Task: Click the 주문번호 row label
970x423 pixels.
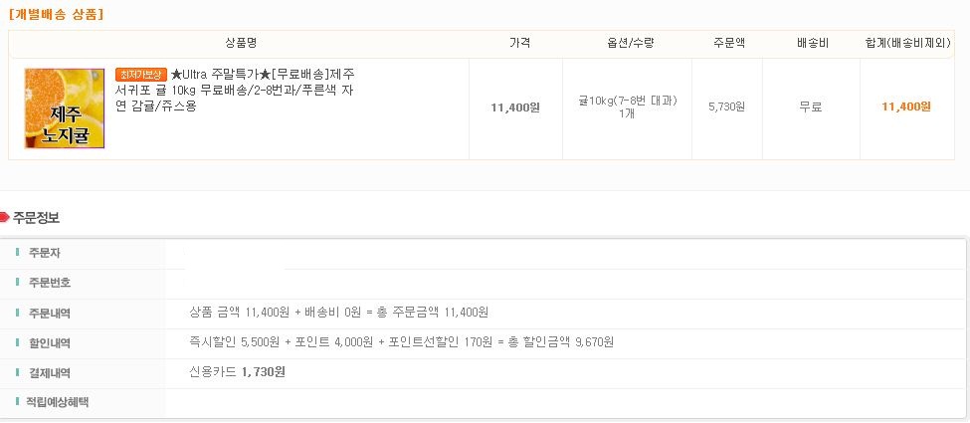Action: pyautogui.click(x=50, y=283)
